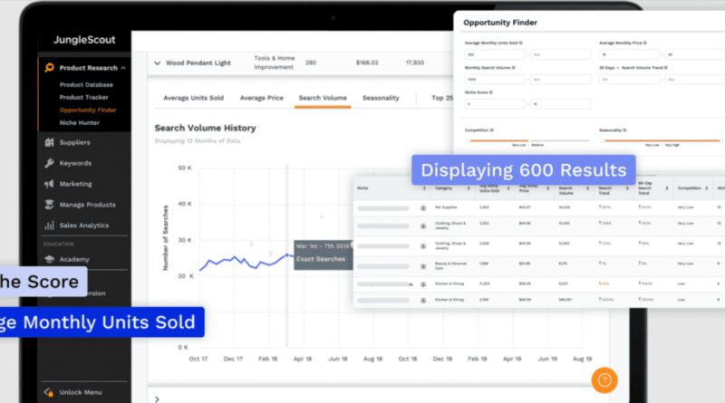Click the Monthly Search Volume info icon

coord(514,68)
